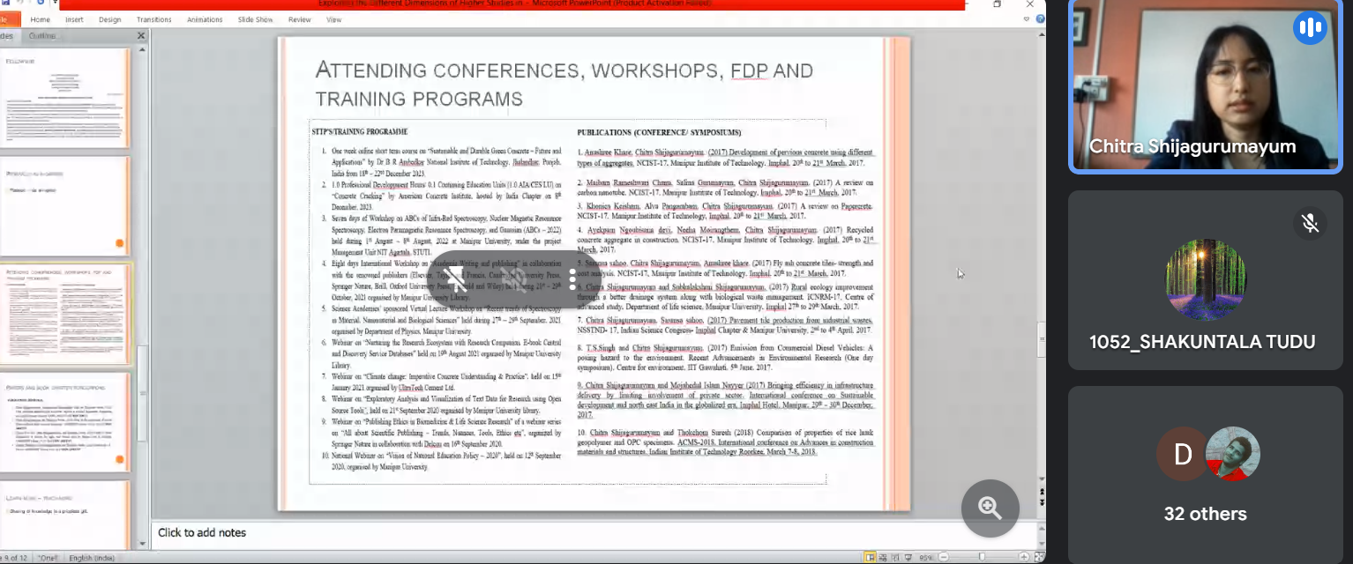Close the slides thumbnail pane
1353x564 pixels.
click(x=141, y=36)
